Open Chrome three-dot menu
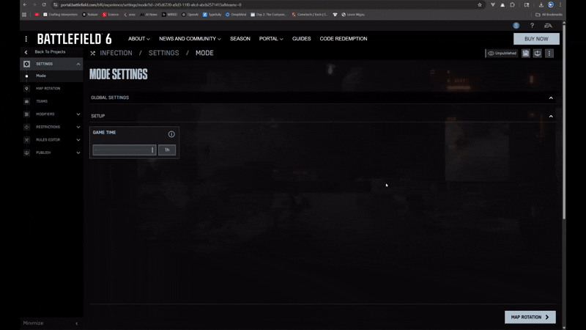Viewport: 586px width, 330px height. click(x=560, y=5)
